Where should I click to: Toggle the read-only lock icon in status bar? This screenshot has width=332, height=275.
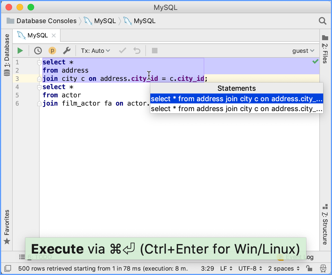pyautogui.click(x=309, y=268)
